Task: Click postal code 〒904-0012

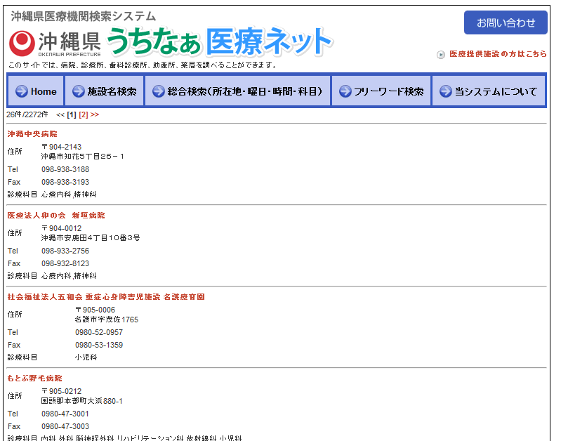Action: pyautogui.click(x=62, y=228)
